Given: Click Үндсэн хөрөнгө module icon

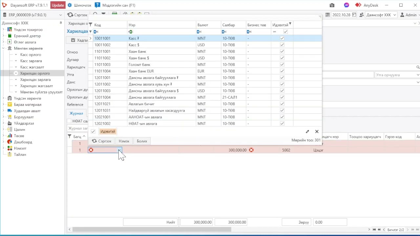Looking at the screenshot, I should click(x=10, y=98).
